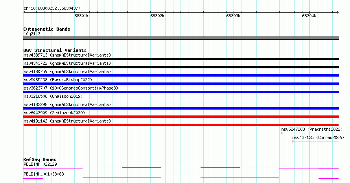Select the blue bar for nsv5485238
The height and width of the screenshot is (183, 350).
point(181,84)
